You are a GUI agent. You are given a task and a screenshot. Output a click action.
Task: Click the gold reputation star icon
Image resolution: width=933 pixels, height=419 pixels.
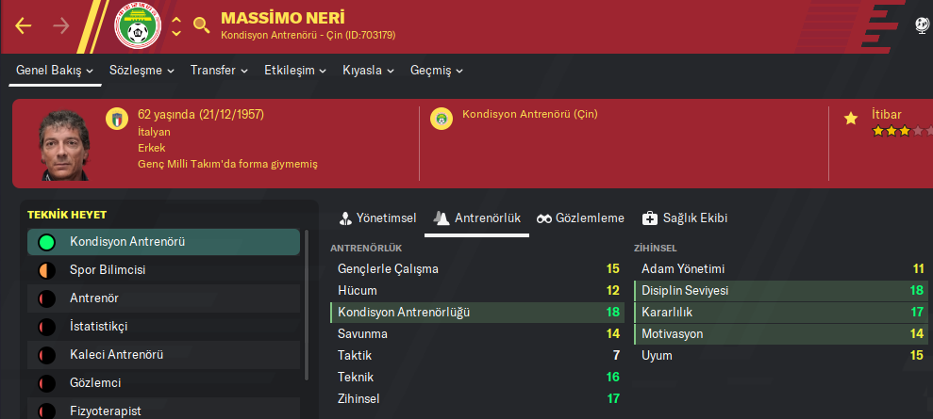tap(851, 118)
